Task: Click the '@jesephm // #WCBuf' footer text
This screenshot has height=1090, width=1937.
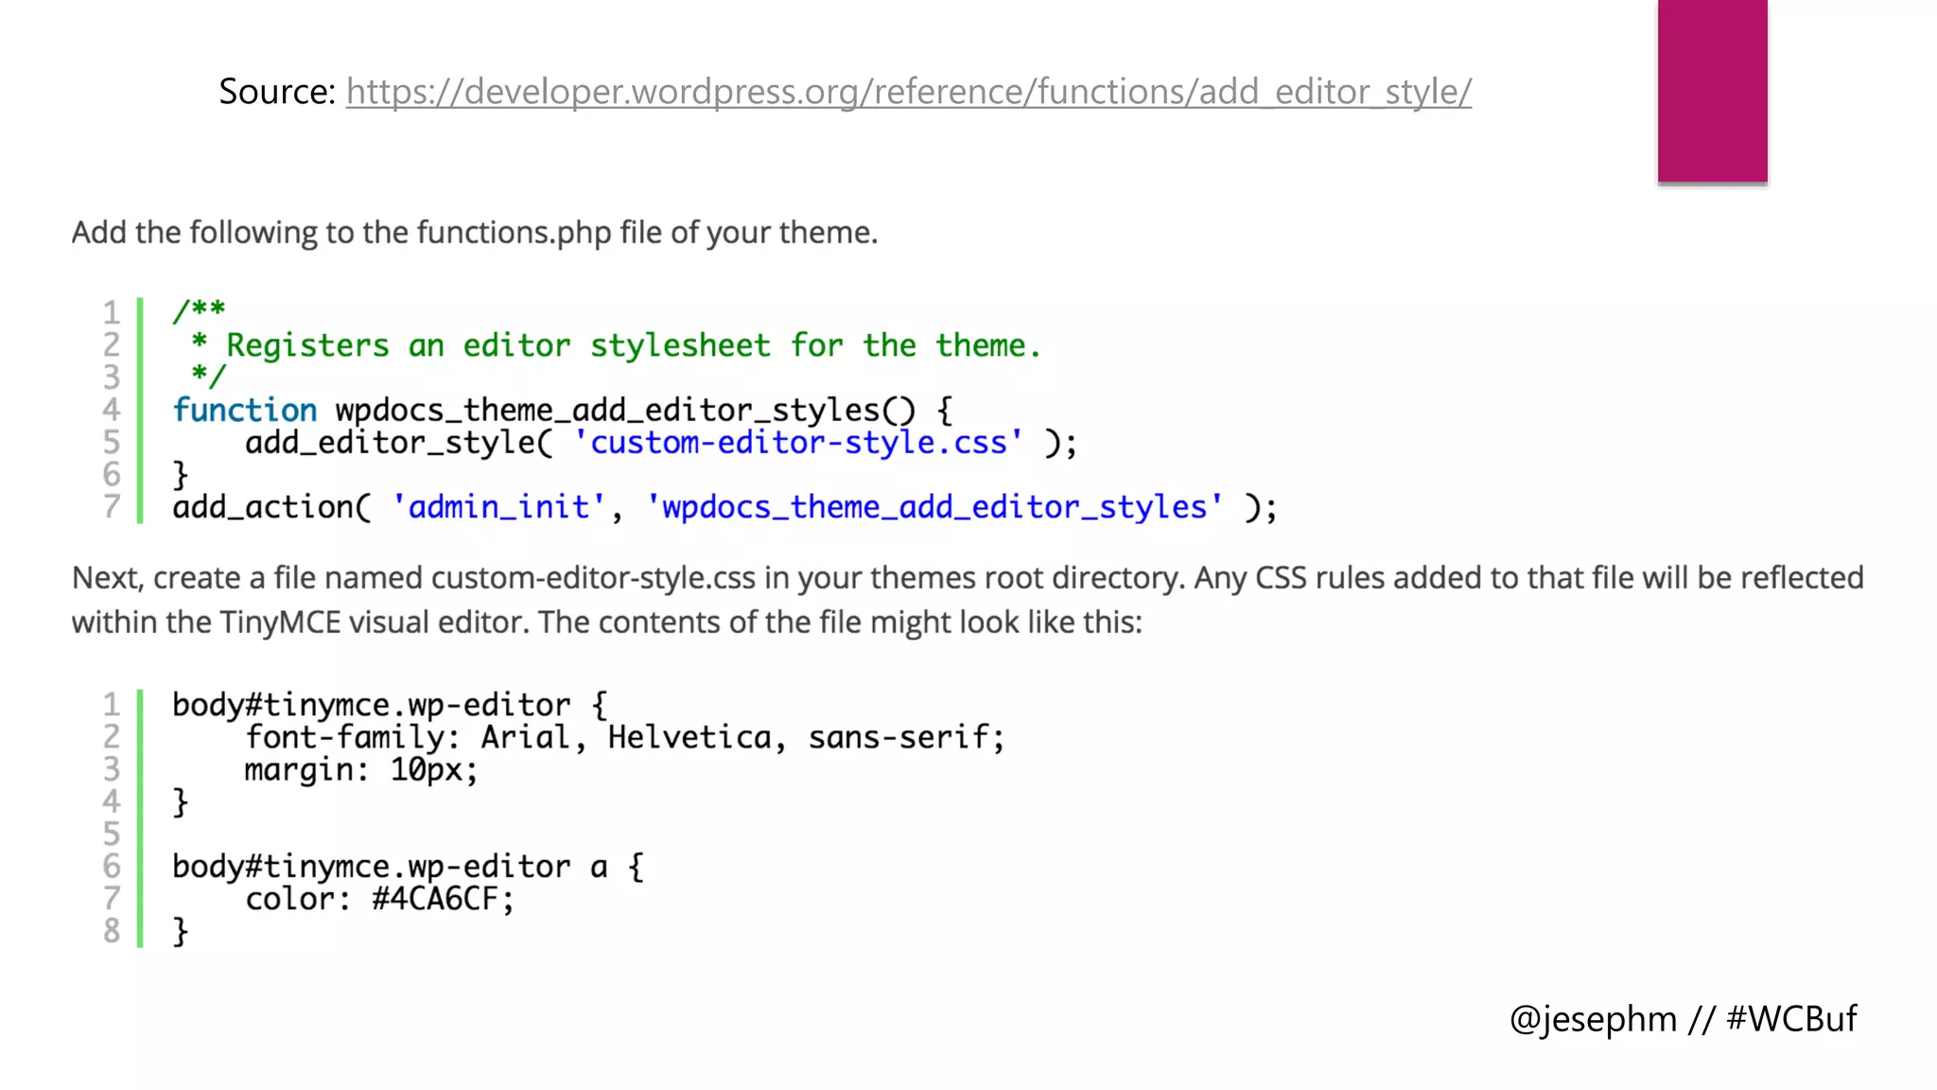Action: 1684,1019
